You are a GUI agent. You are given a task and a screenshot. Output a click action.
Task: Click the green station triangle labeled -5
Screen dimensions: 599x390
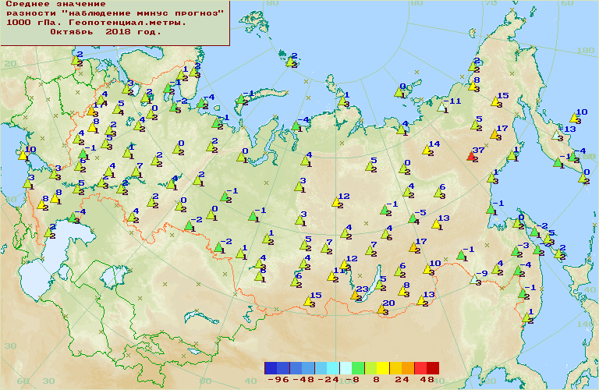tap(413, 218)
